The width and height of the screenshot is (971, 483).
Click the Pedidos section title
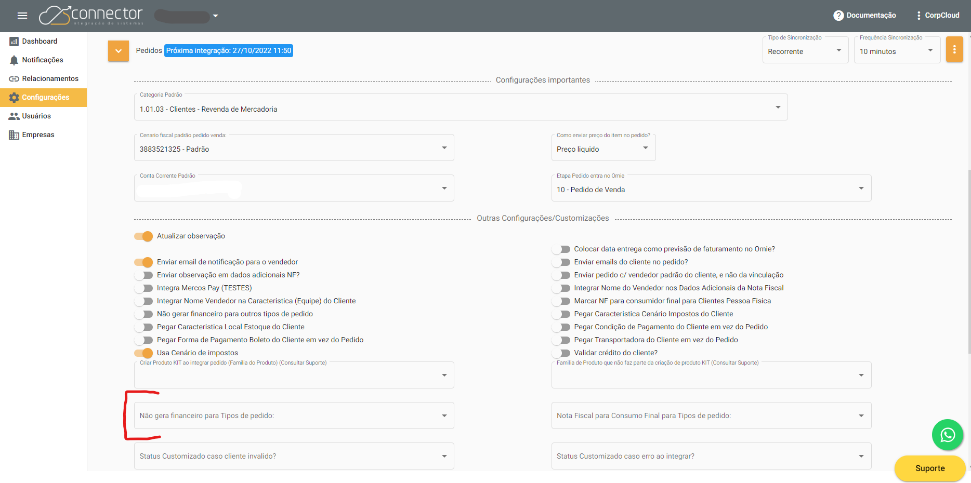(x=149, y=50)
